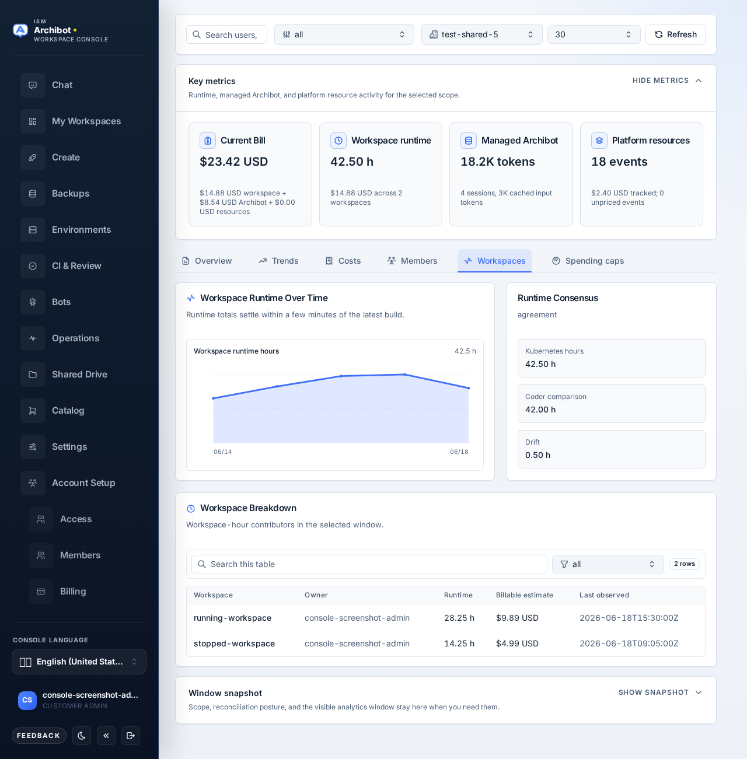Open the 'all' filter dropdown in top bar
The image size is (747, 759).
coord(344,34)
